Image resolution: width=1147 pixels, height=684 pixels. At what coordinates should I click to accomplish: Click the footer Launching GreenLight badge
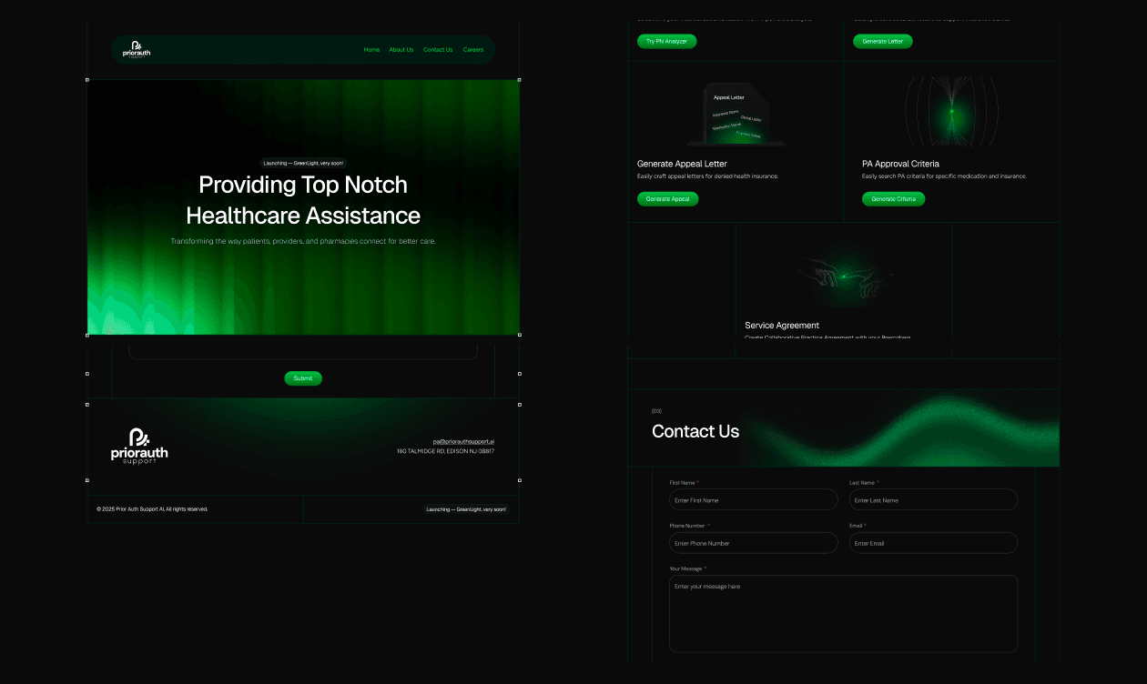pyautogui.click(x=467, y=509)
